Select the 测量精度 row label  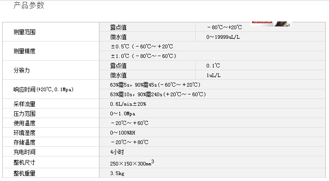pos(24,51)
